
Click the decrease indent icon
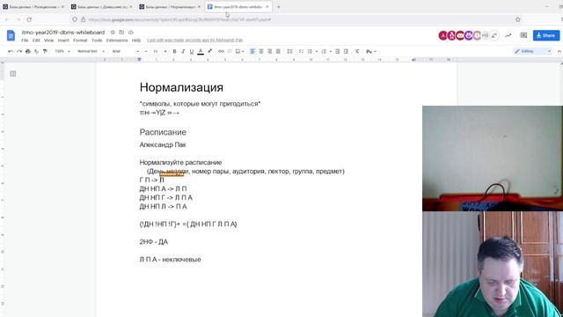(x=338, y=51)
